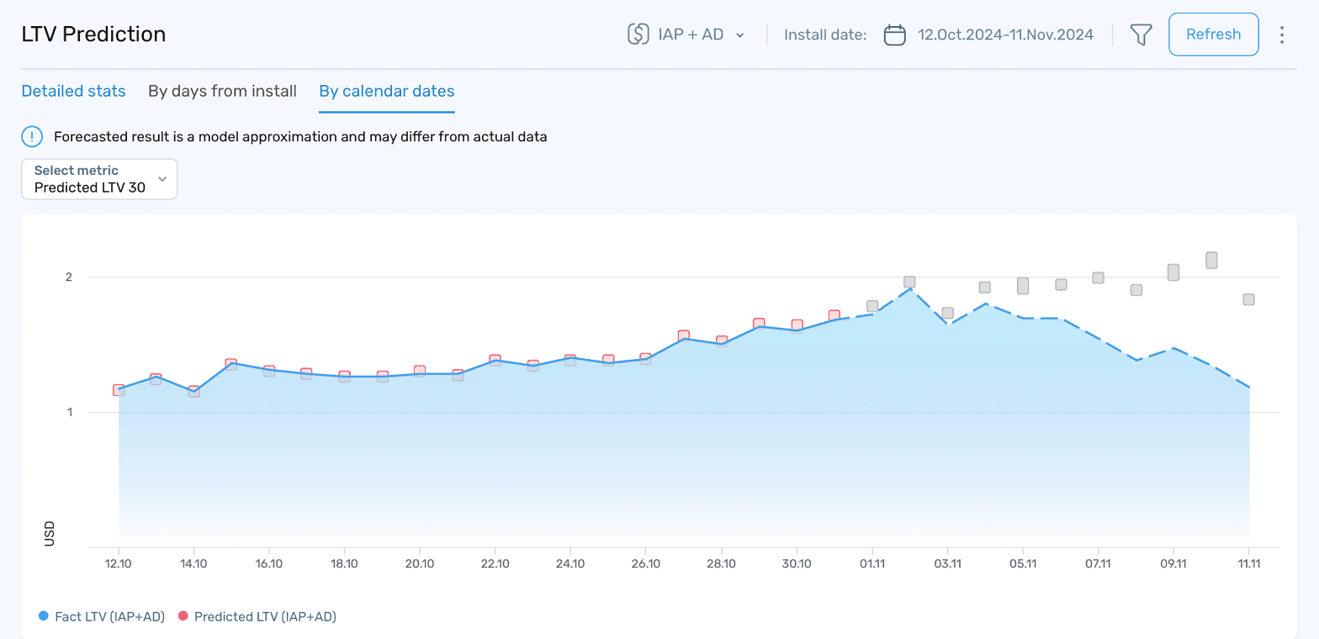
Task: Click the forecast info exclamation icon
Action: pyautogui.click(x=32, y=136)
